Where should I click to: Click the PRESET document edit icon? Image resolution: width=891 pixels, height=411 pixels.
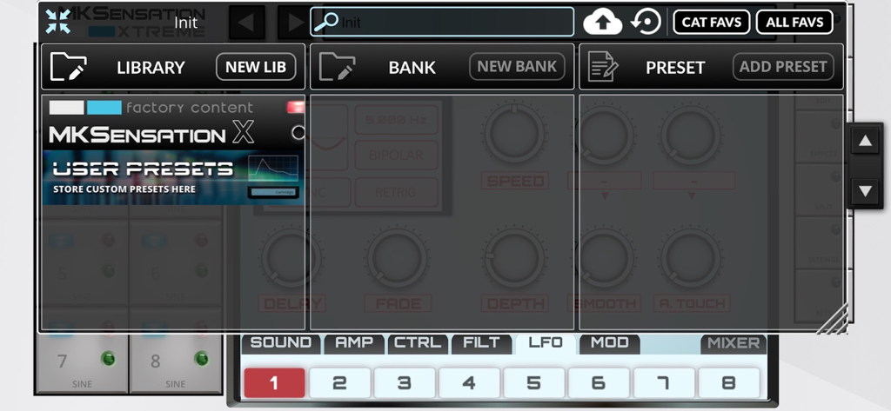(x=603, y=67)
